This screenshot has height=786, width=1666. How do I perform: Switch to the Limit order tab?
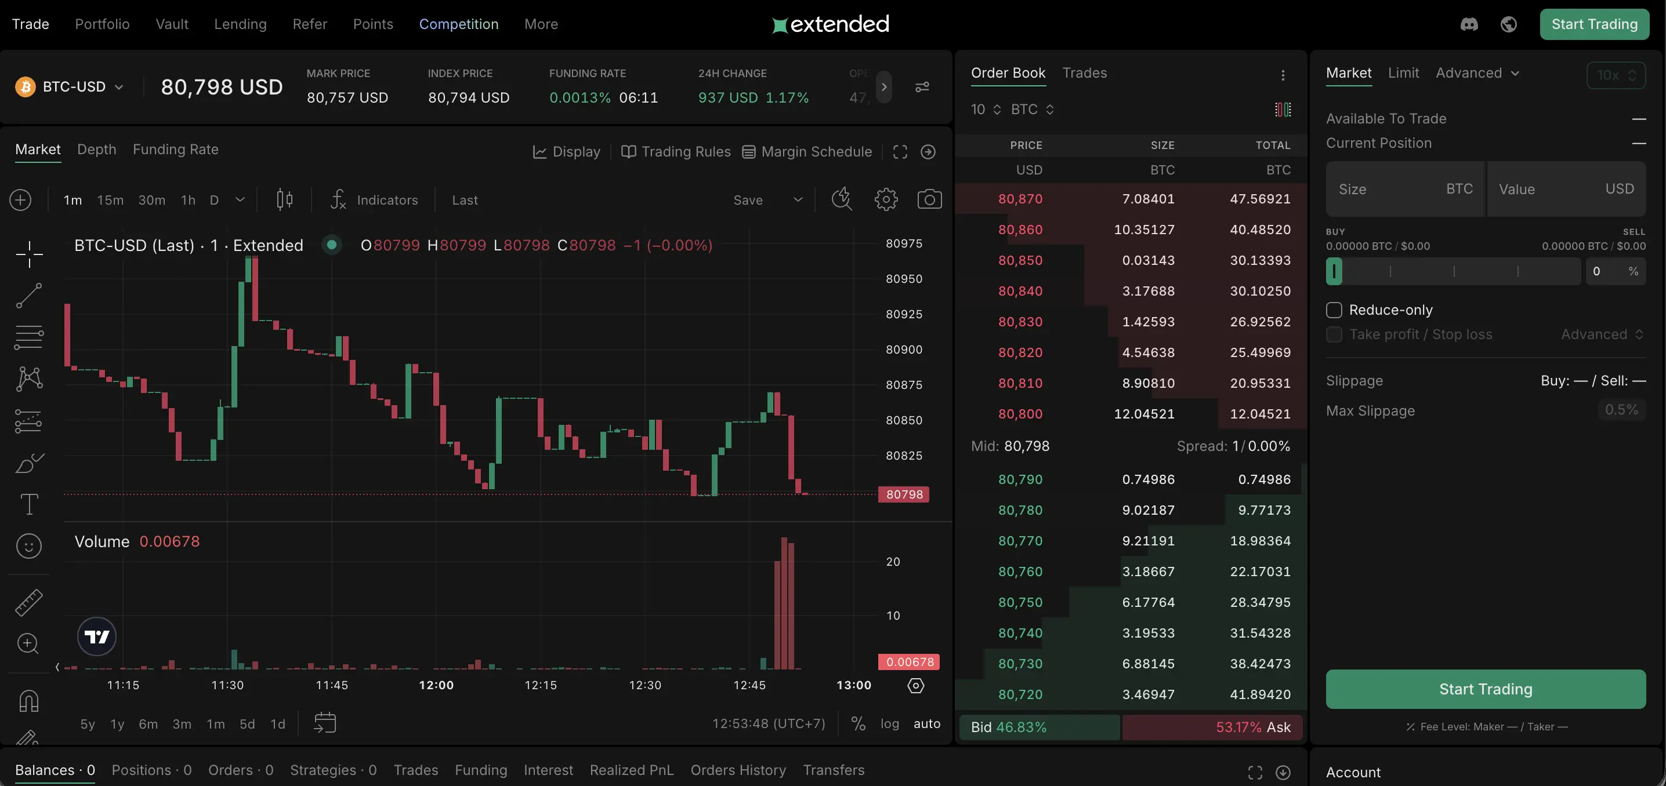point(1403,73)
